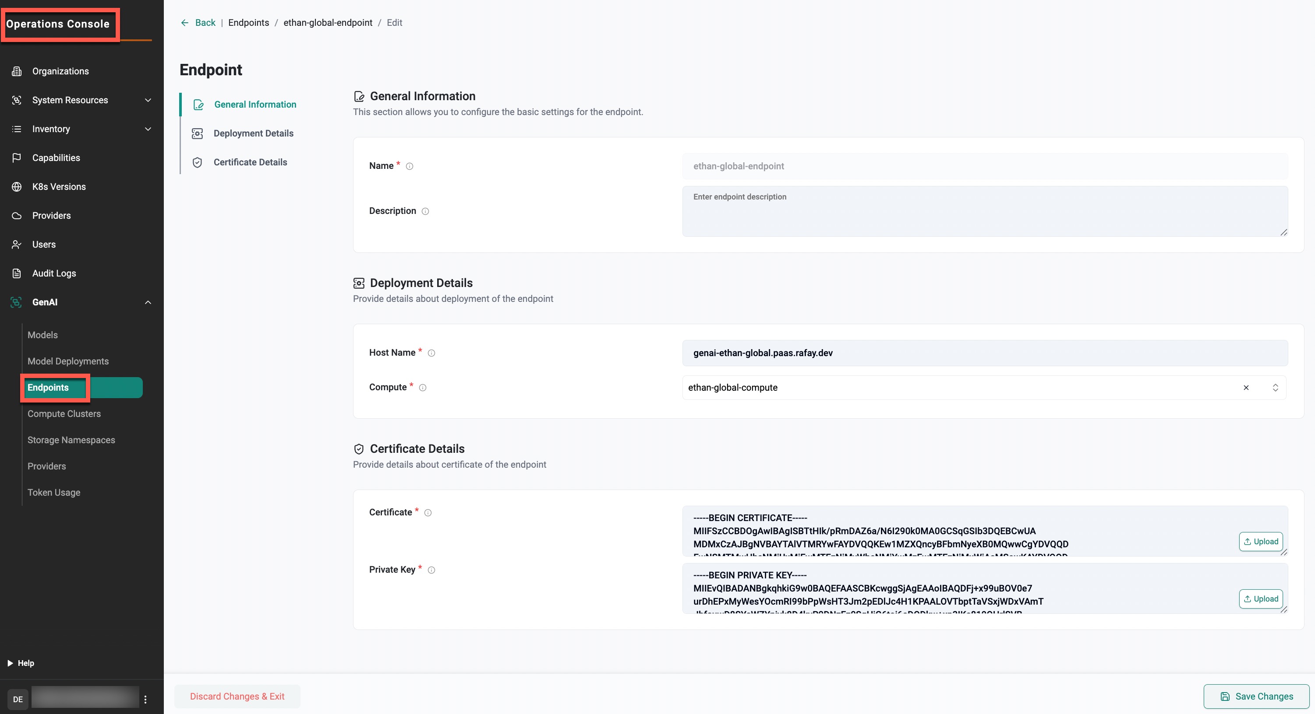This screenshot has height=714, width=1315.
Task: Click the Name field info icon
Action: (x=410, y=166)
